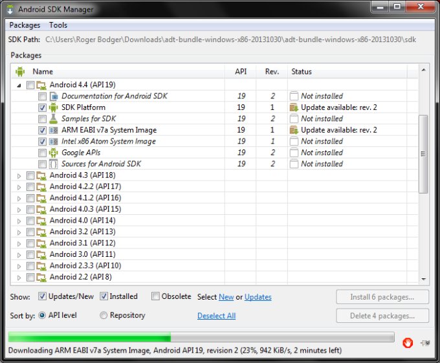
Task: Check the Documentation for Android SDK checkbox
Action: pyautogui.click(x=42, y=96)
